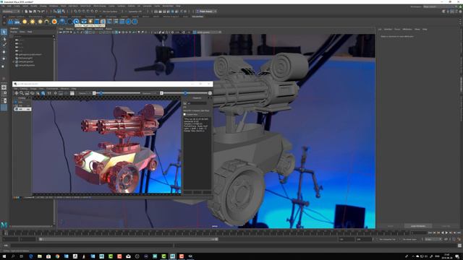The image size is (463, 260).
Task: Click New Scene icon on status line
Action: pyautogui.click(x=26, y=12)
